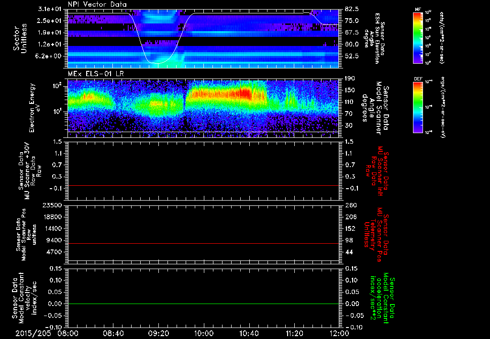
Task: Click the NF flux color bar
Action: (418, 37)
